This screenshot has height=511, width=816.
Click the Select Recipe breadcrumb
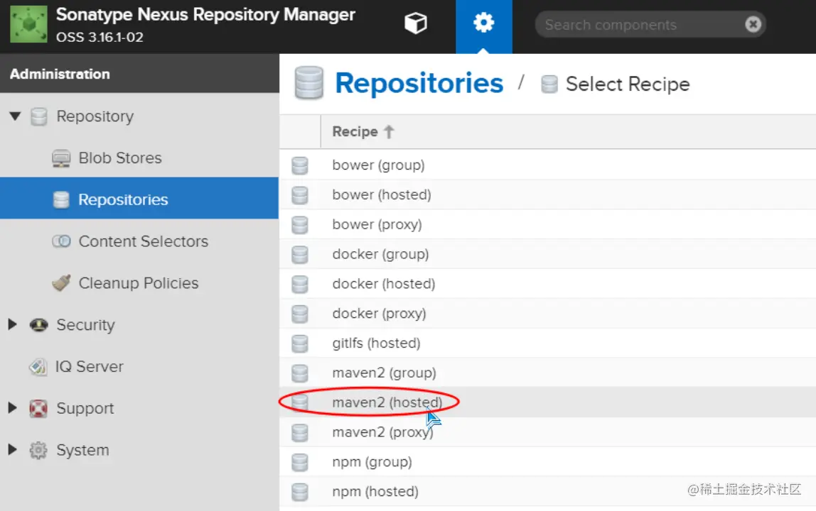[628, 84]
